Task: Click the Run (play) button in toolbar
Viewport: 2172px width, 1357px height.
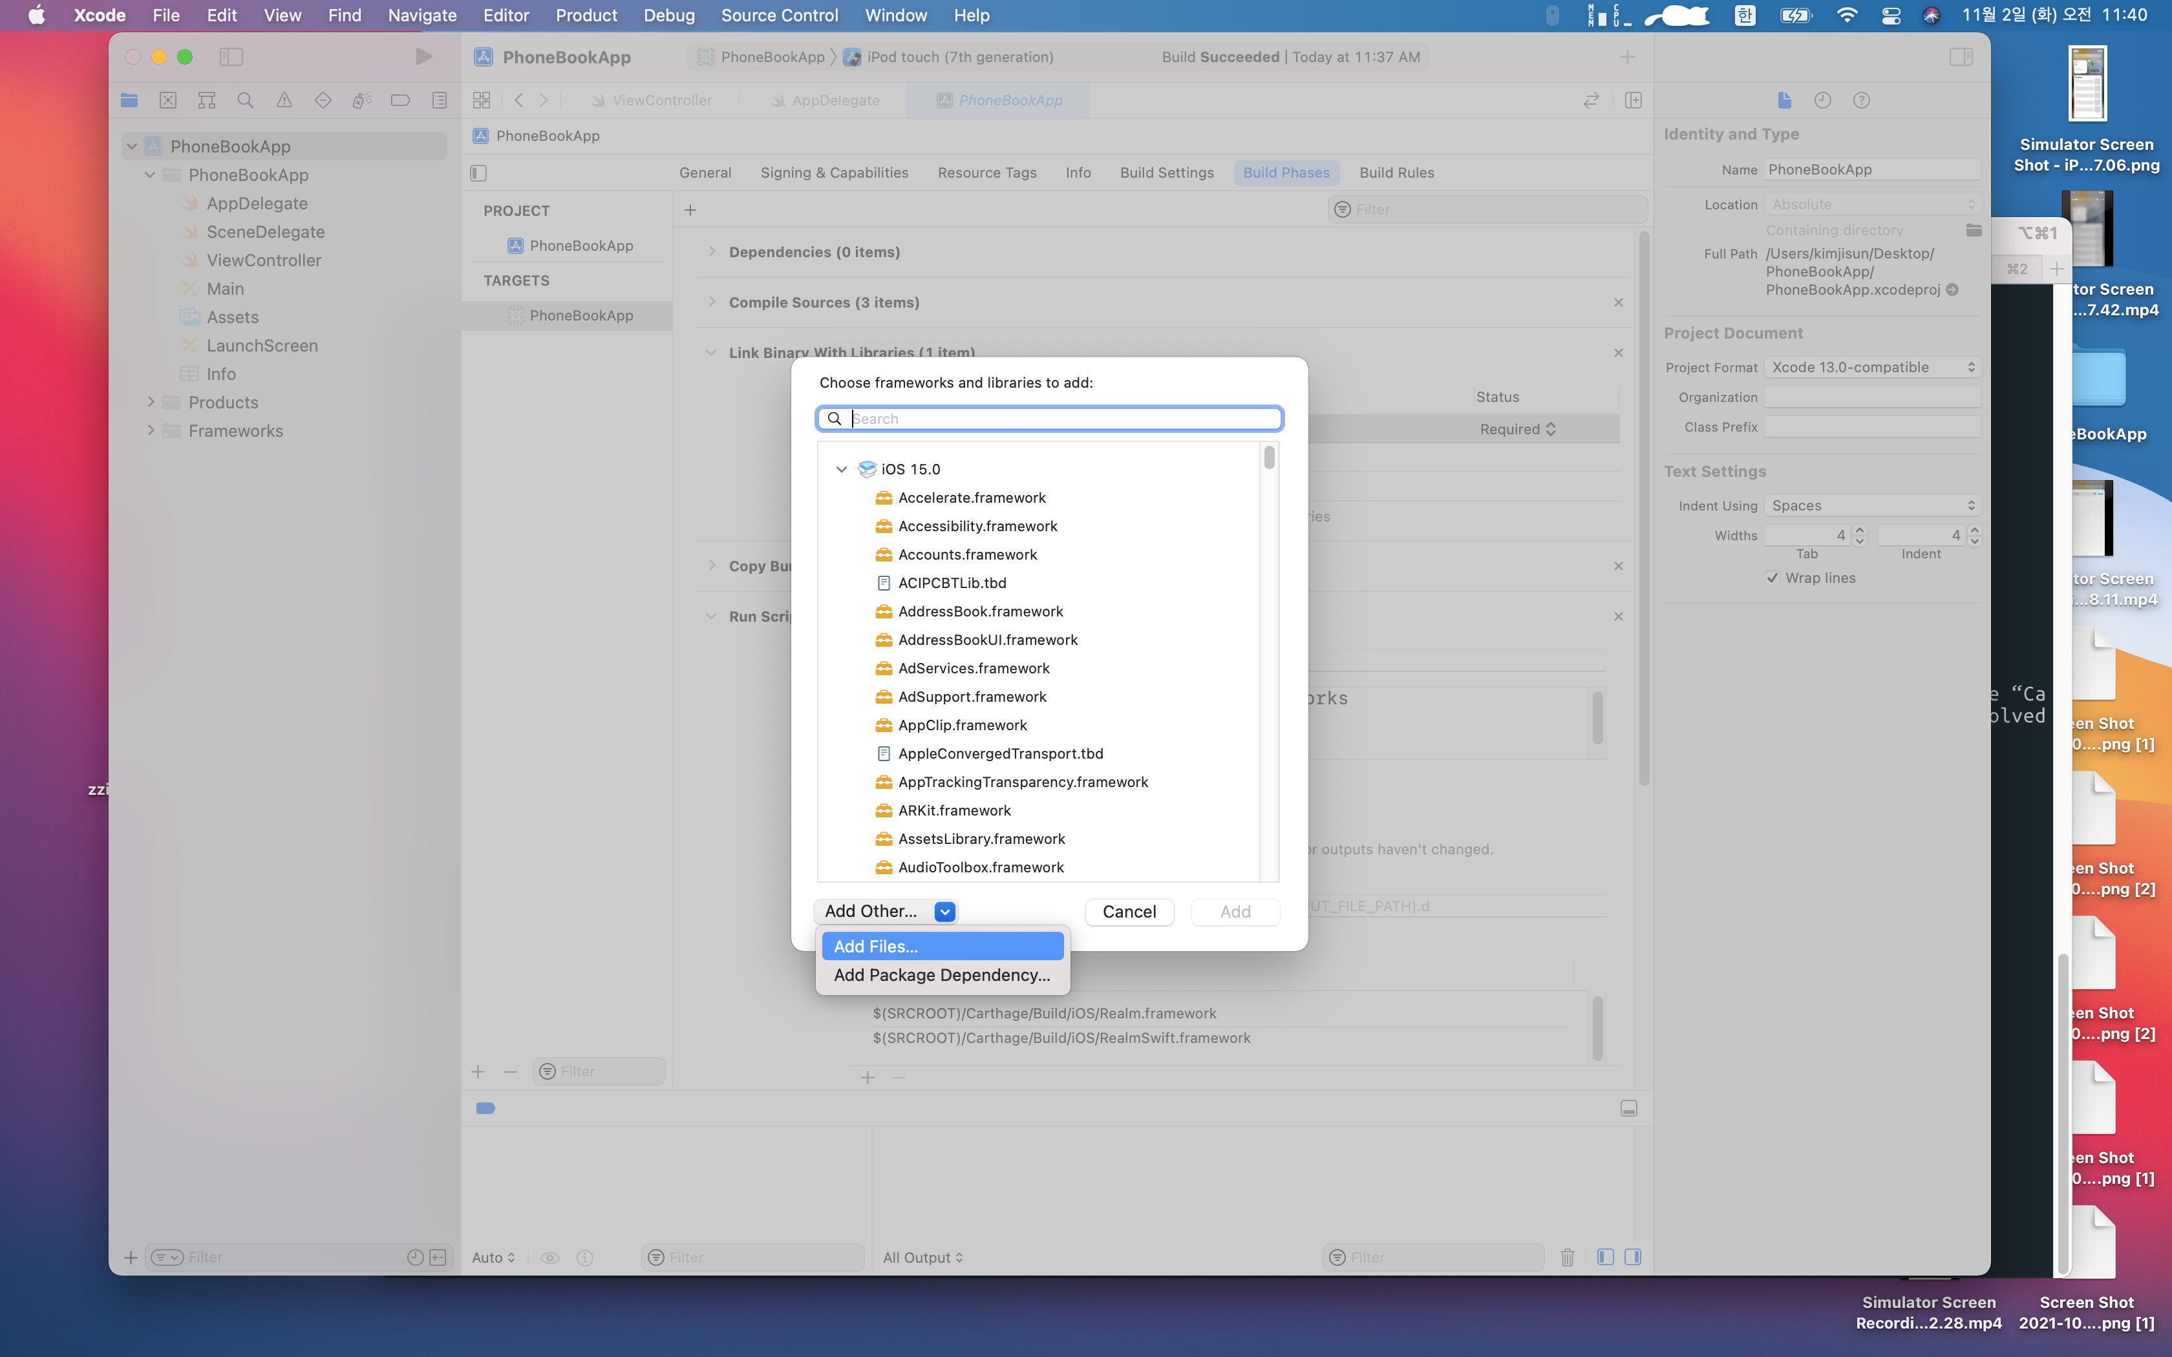Action: point(425,57)
